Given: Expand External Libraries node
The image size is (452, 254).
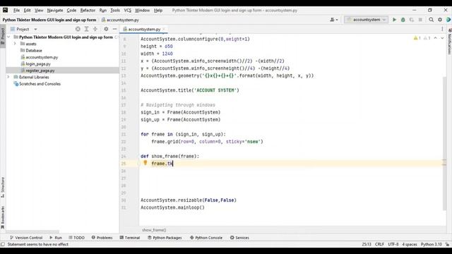Looking at the screenshot, I should (8, 77).
